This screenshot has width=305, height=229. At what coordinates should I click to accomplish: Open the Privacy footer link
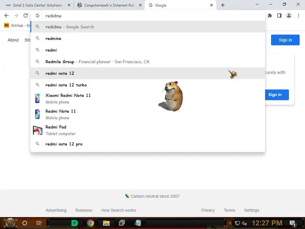point(208,210)
